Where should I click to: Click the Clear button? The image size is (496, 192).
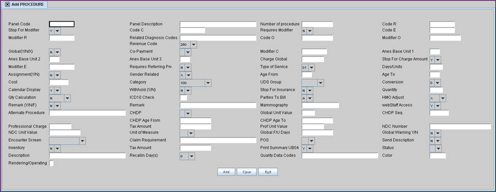tap(247, 172)
